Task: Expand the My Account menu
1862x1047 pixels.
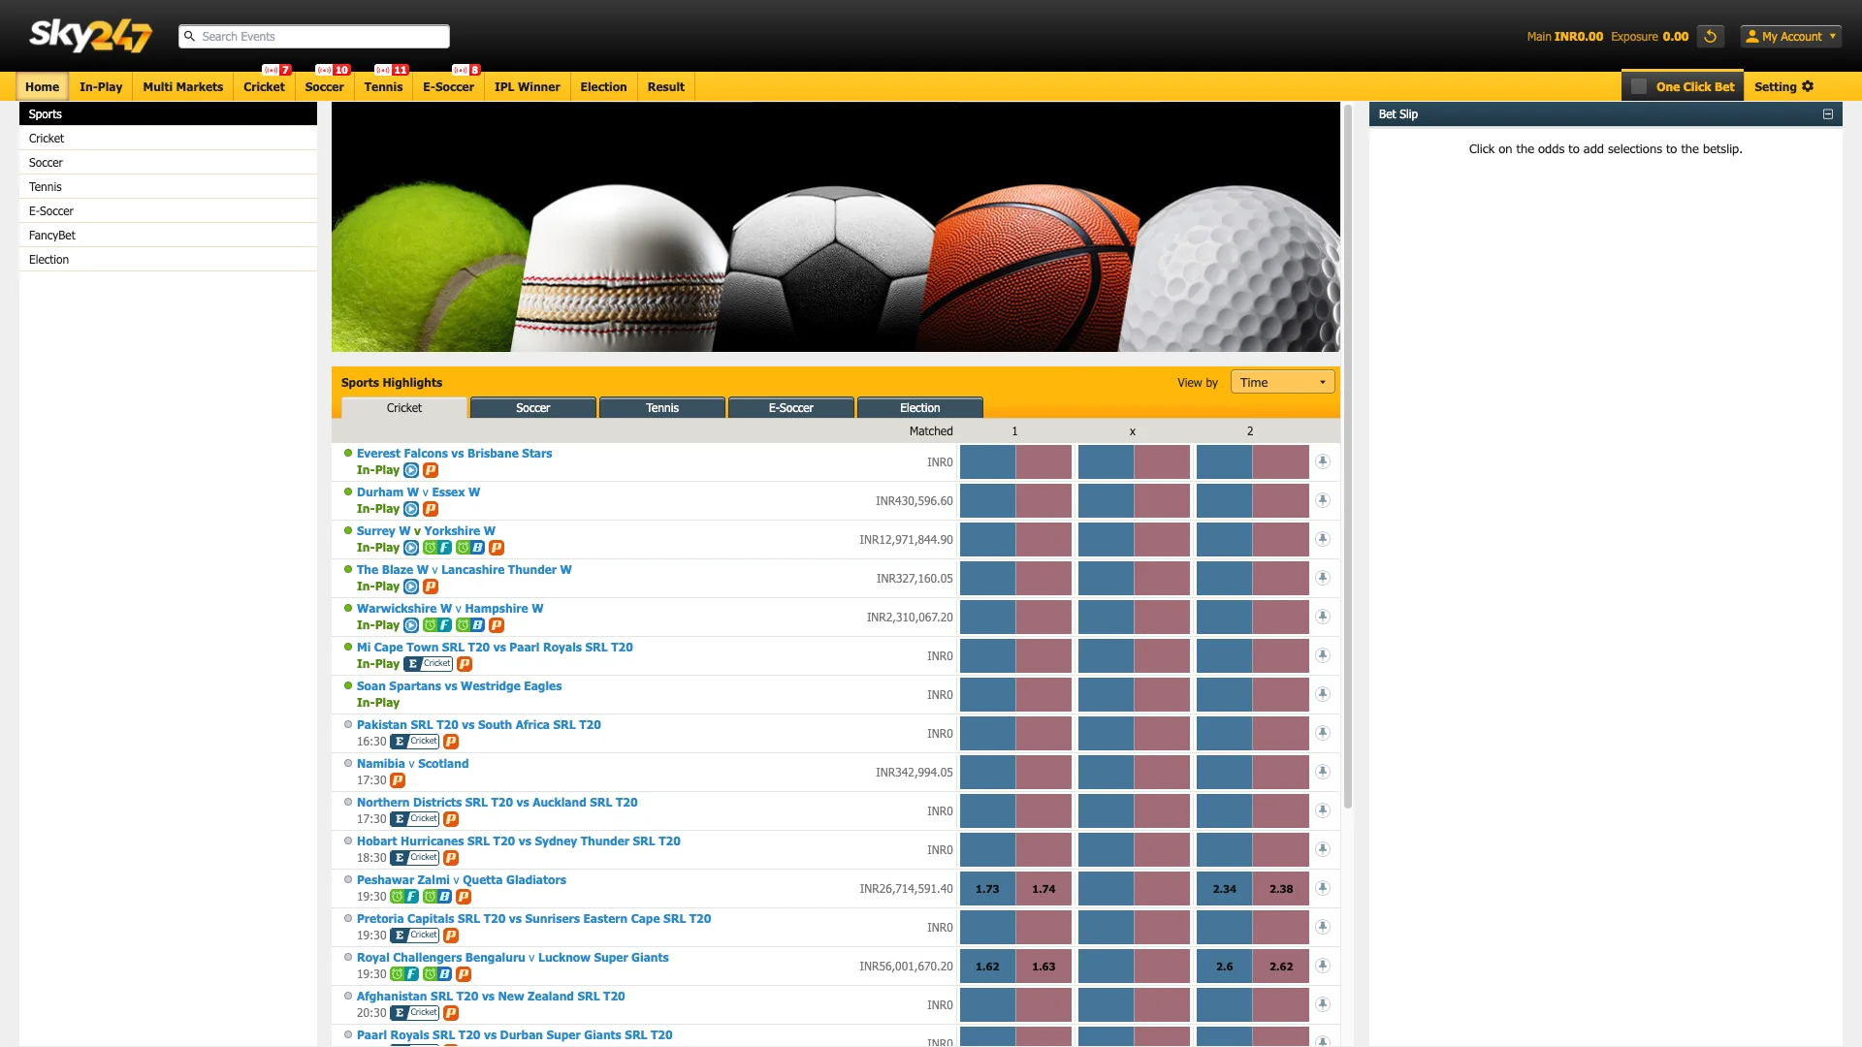Action: tap(1790, 36)
